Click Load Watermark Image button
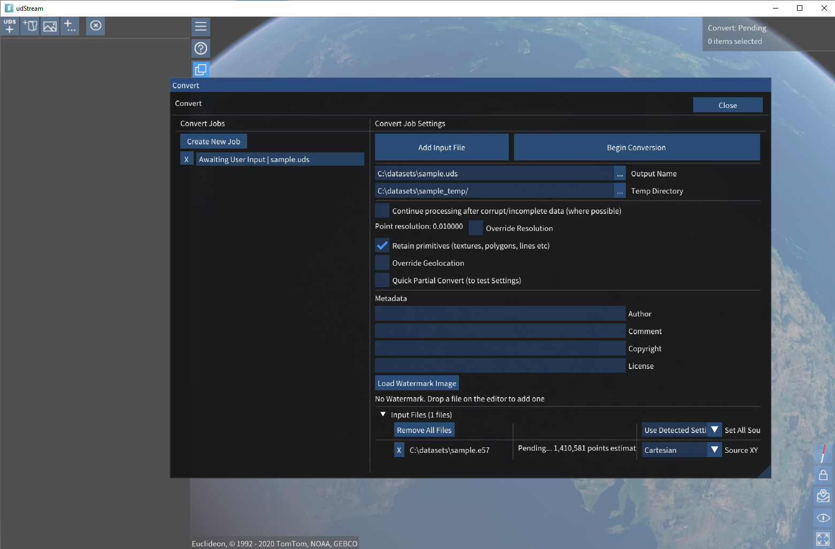 [x=417, y=383]
